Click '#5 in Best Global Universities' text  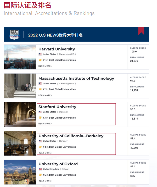[59, 175]
